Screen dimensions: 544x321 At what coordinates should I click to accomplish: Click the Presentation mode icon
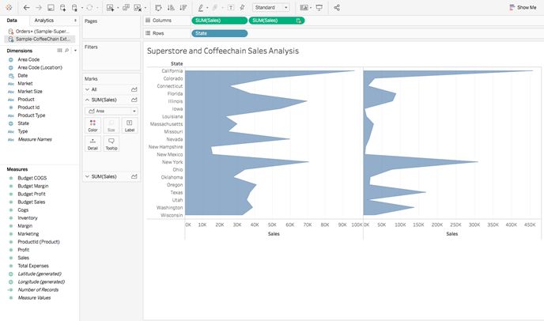[319, 7]
